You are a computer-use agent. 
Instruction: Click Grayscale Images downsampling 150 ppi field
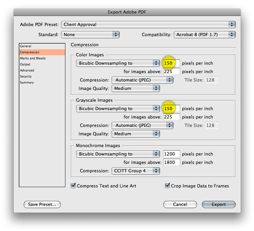[171, 108]
